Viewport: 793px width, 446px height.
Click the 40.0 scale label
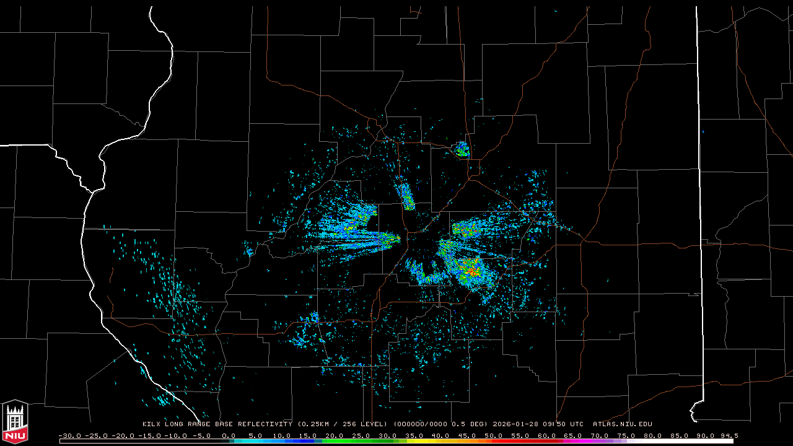[x=441, y=435]
